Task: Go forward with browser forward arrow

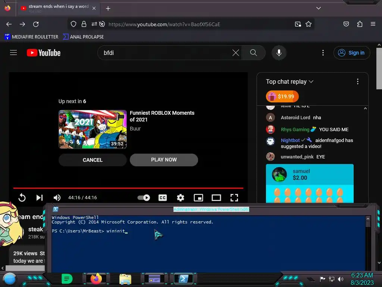Action: coord(22,24)
